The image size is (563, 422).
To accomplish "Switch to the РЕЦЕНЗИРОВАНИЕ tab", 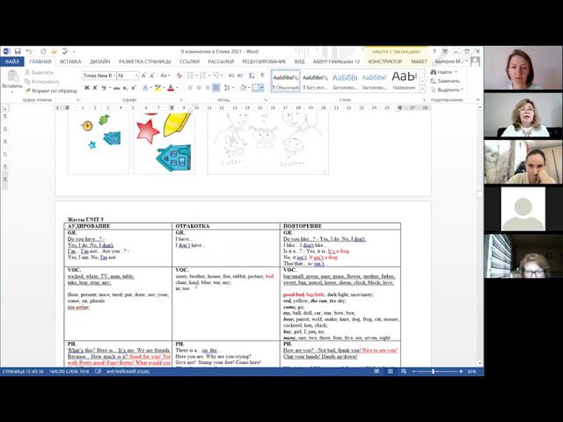I will click(264, 62).
